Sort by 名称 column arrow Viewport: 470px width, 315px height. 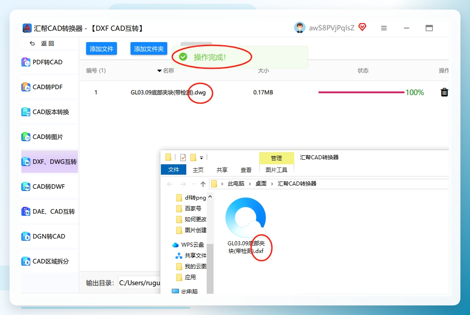(160, 71)
